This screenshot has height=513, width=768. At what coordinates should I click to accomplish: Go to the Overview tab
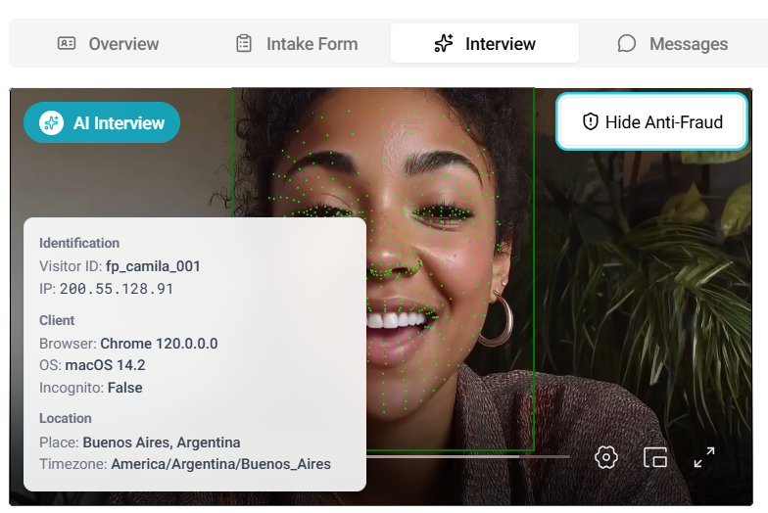[x=108, y=43]
